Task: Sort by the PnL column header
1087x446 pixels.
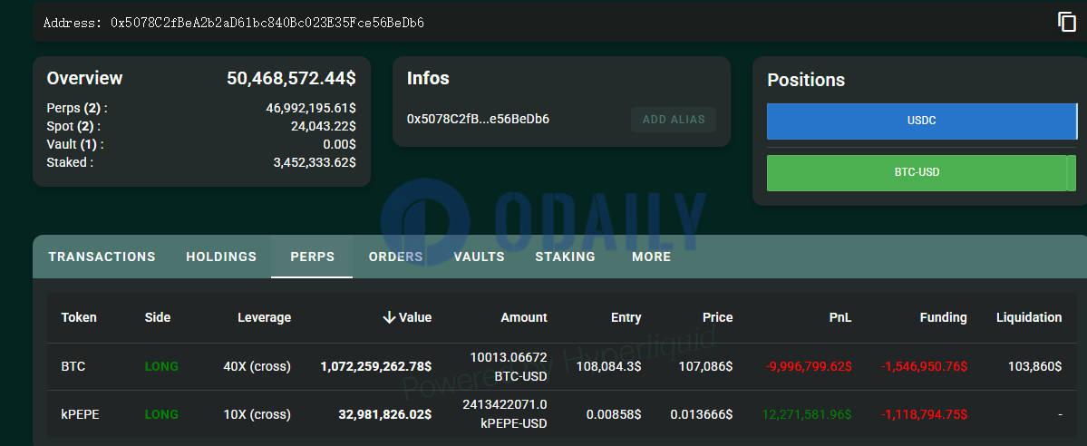Action: [x=840, y=317]
